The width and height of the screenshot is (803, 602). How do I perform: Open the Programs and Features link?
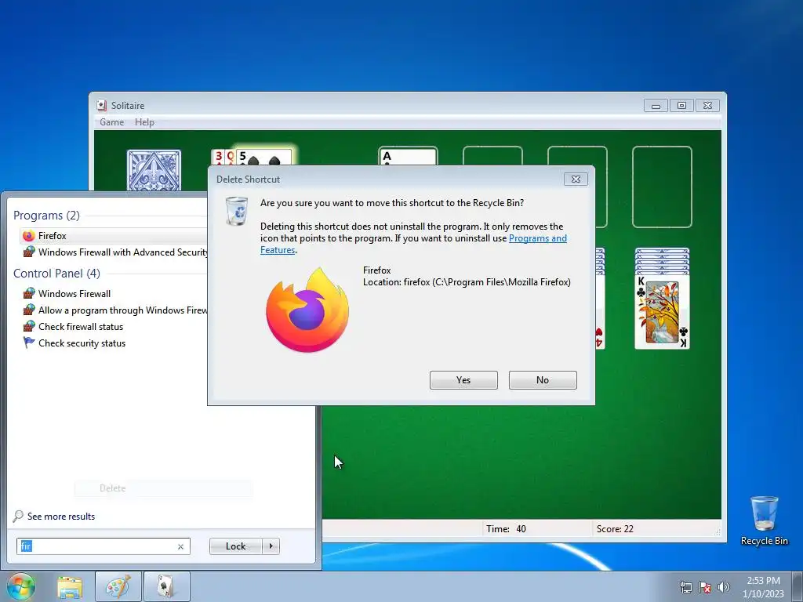pyautogui.click(x=538, y=238)
